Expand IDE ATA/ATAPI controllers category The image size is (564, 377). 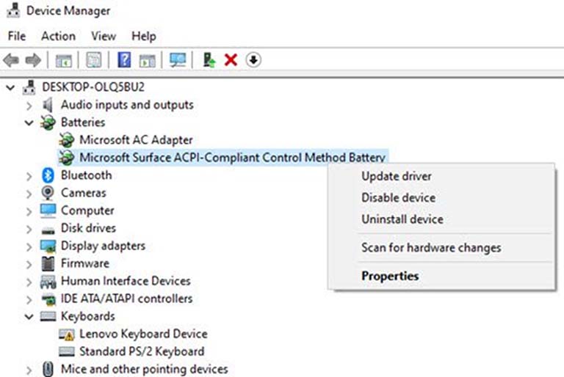29,299
